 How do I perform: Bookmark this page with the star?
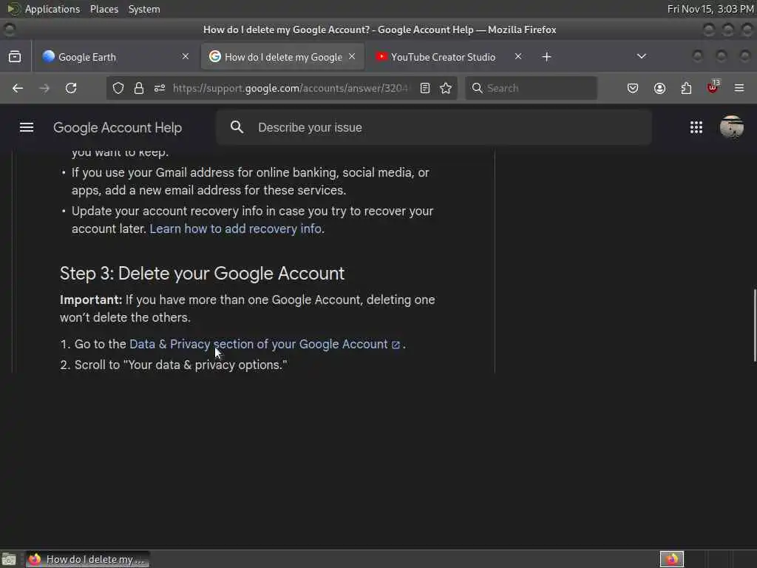(446, 88)
